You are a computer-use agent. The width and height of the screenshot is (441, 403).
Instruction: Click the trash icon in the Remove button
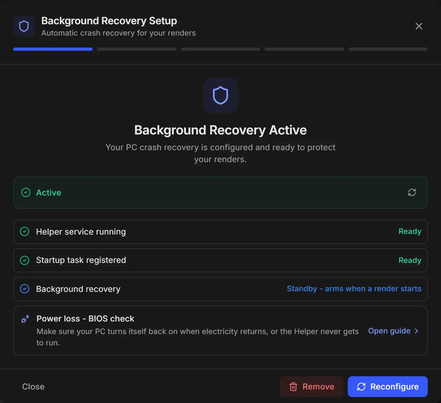coord(293,387)
